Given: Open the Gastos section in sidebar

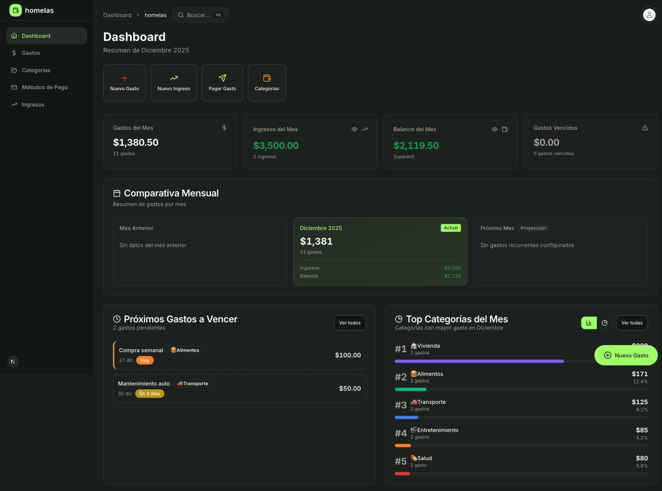Looking at the screenshot, I should [31, 53].
